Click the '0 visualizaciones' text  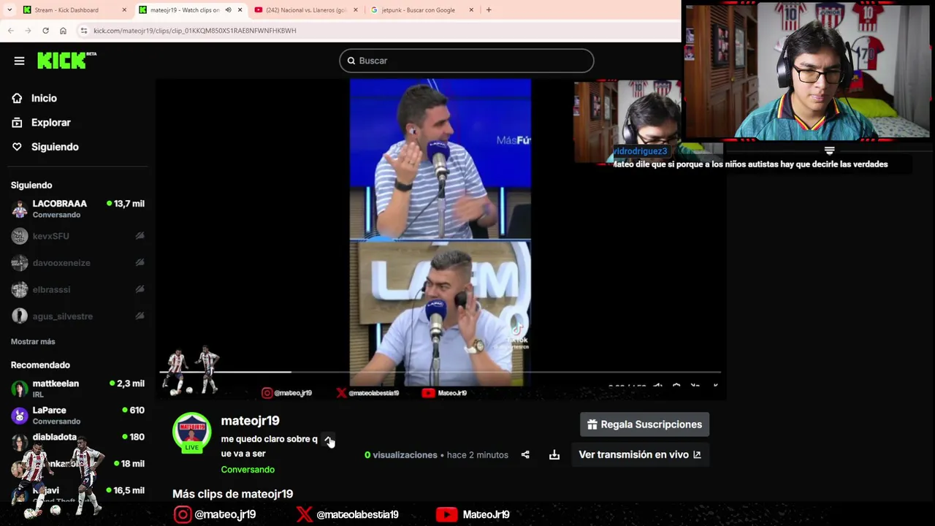[400, 454]
